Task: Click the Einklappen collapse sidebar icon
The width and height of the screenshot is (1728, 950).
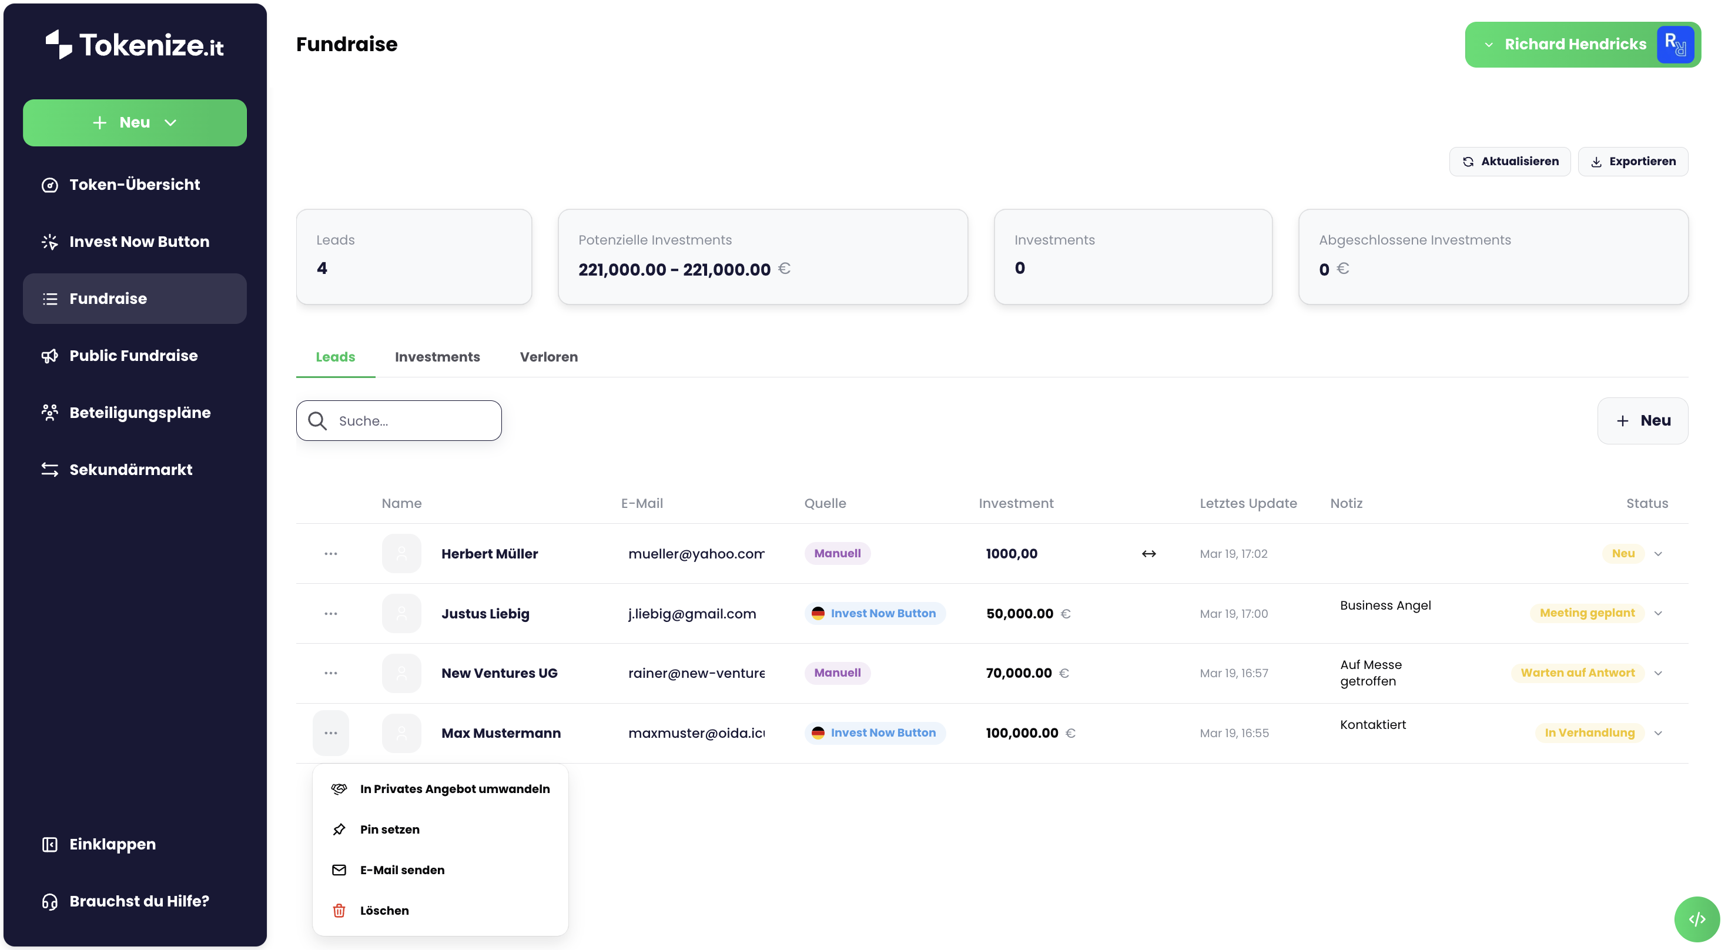Action: tap(49, 844)
